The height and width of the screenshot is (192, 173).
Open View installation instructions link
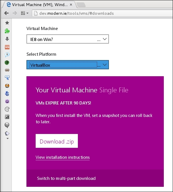(63, 157)
